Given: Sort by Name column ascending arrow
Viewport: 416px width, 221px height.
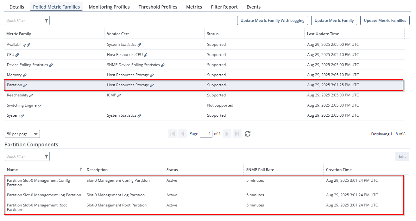Looking at the screenshot, I should click(81, 170).
